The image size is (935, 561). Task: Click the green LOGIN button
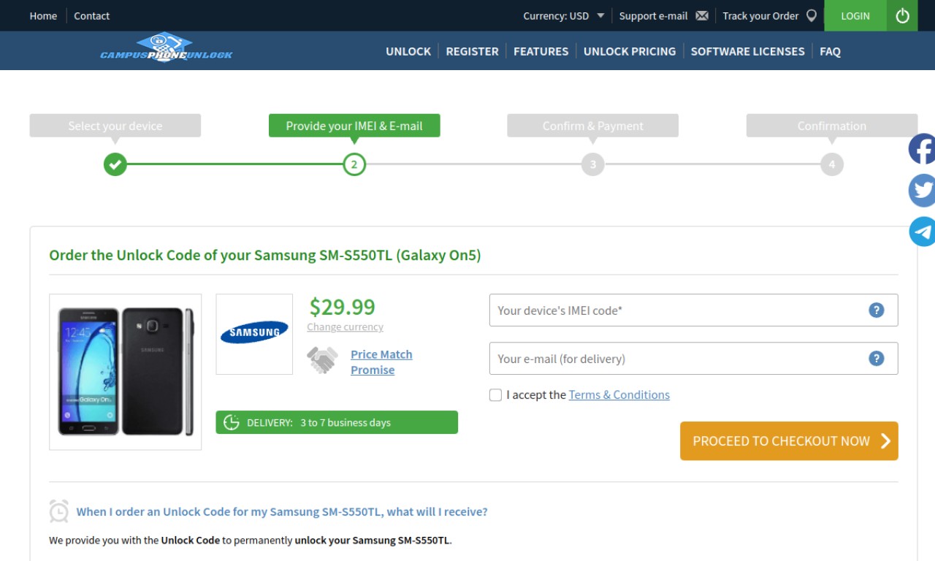tap(855, 15)
